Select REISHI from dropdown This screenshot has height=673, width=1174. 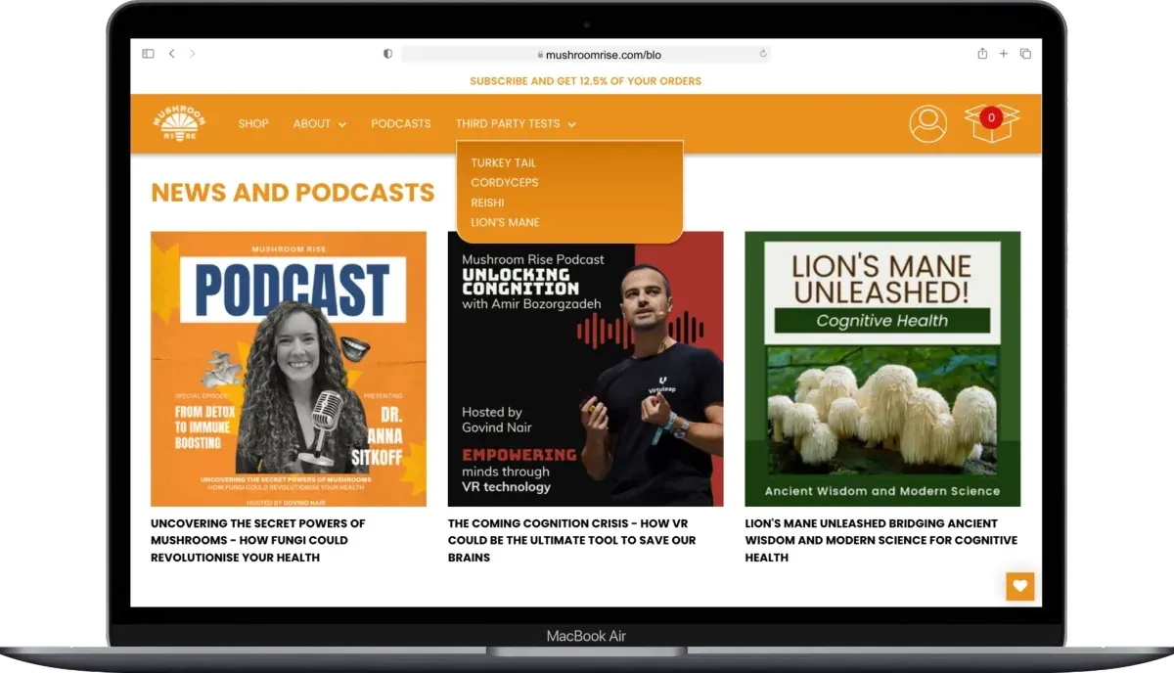(x=487, y=202)
